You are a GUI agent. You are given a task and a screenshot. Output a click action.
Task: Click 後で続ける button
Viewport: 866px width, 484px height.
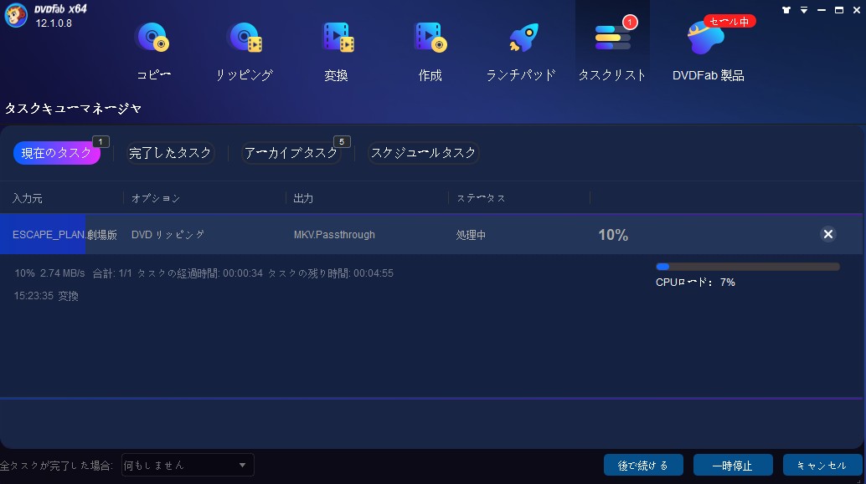pos(643,466)
